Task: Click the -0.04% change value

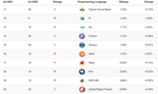Action: pos(149,27)
